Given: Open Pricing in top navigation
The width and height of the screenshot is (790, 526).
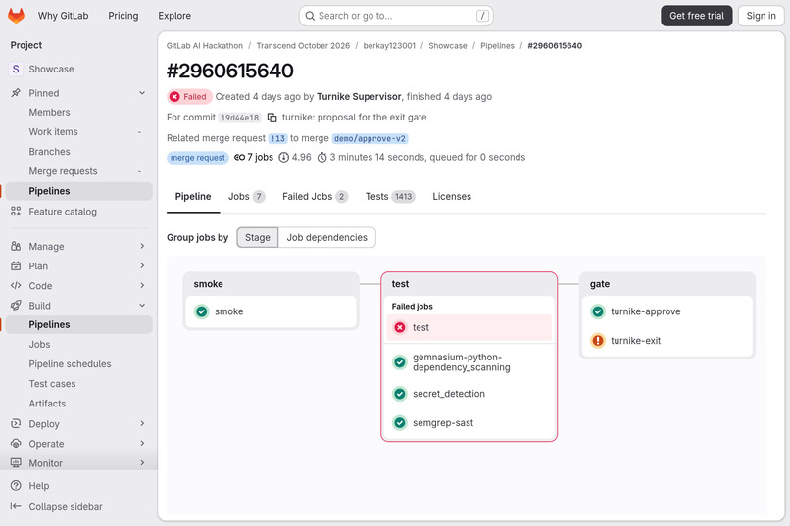Looking at the screenshot, I should point(123,16).
